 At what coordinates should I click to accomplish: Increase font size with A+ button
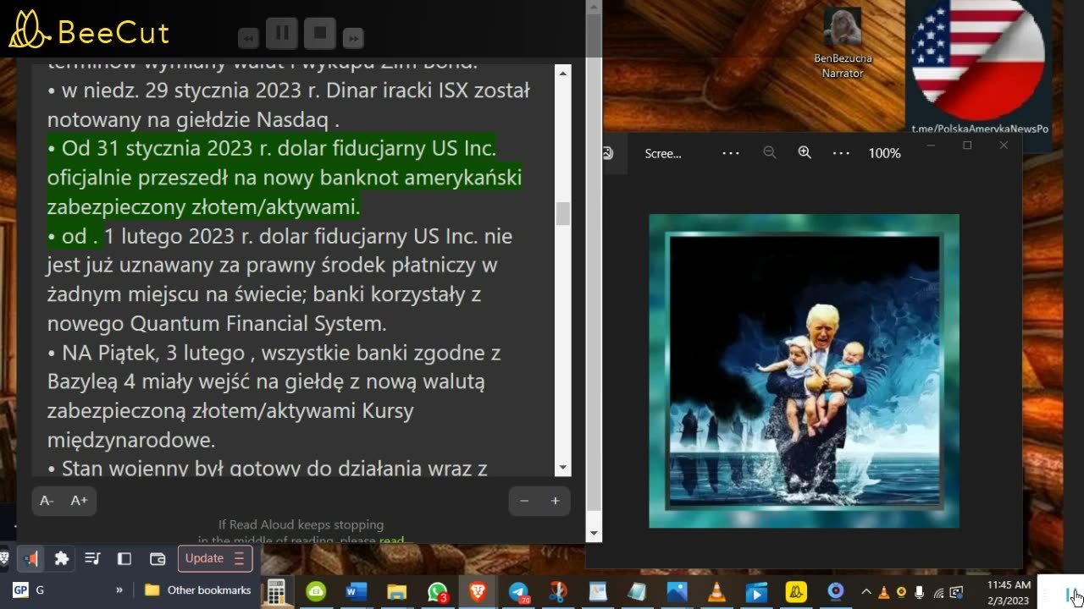tap(79, 501)
